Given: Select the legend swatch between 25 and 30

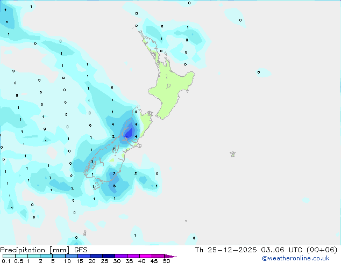Looking at the screenshot, I should coord(109,256).
